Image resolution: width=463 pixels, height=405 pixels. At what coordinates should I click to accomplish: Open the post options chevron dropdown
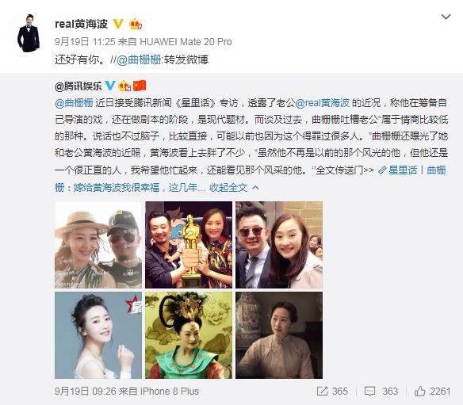tap(446, 17)
